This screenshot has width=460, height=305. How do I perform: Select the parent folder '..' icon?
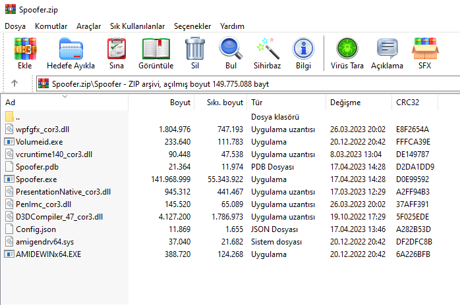point(9,116)
